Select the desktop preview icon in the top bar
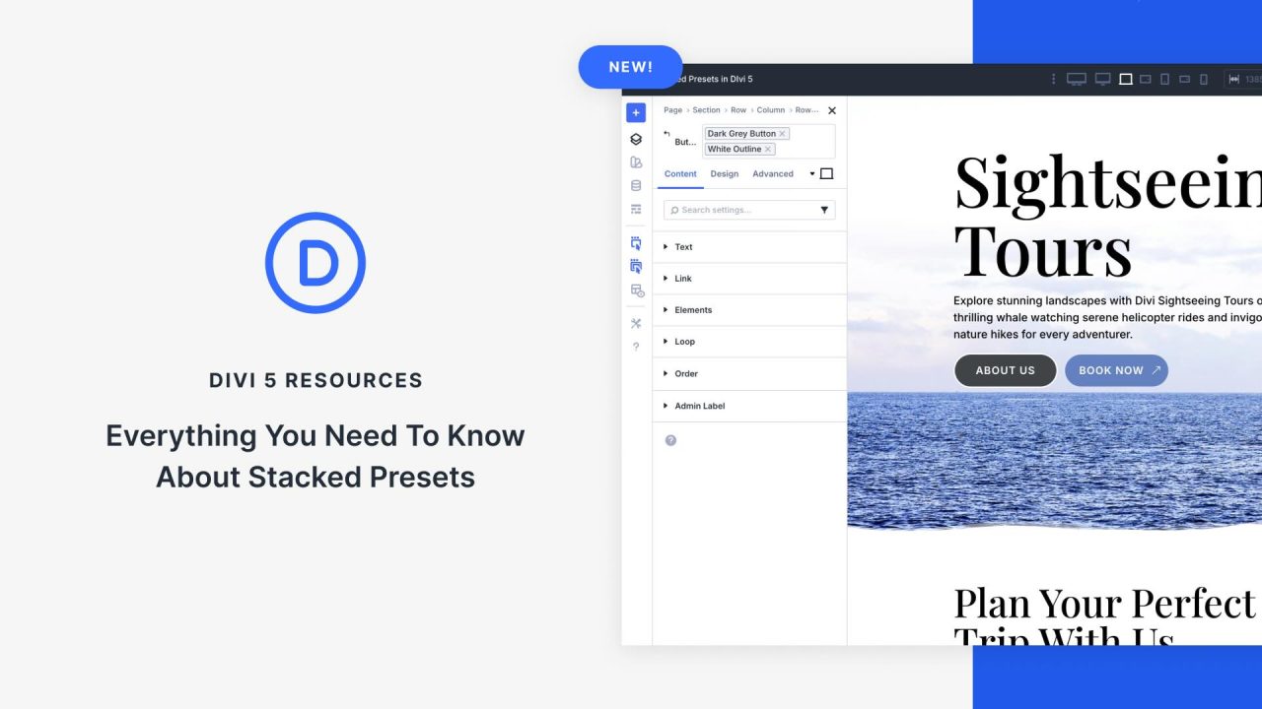This screenshot has height=709, width=1262. coord(1077,79)
